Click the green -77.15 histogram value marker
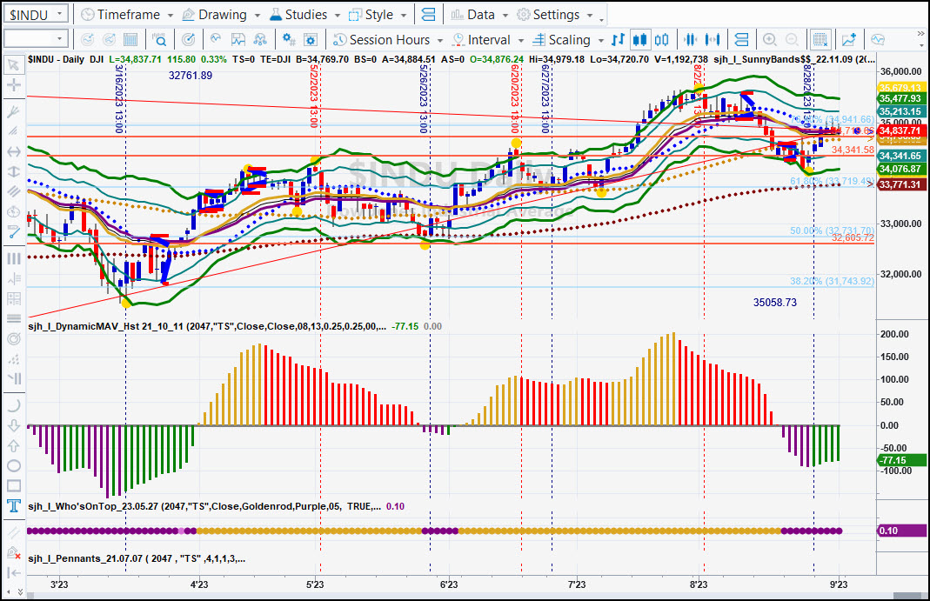930x601 pixels. tap(900, 460)
